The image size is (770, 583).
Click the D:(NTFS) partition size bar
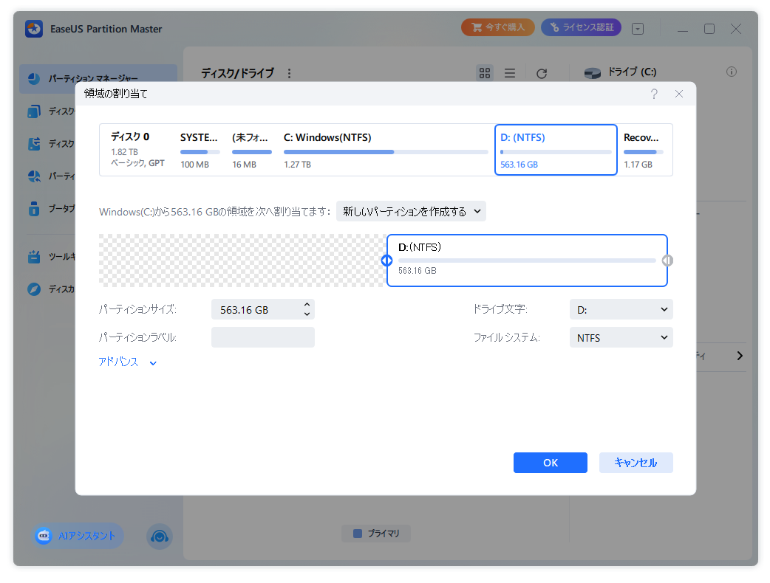[527, 261]
